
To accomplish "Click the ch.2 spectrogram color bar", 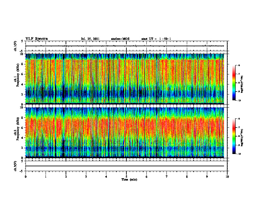I will click(234, 136).
